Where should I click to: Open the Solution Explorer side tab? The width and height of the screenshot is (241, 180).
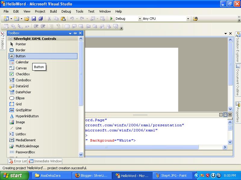tap(238, 47)
